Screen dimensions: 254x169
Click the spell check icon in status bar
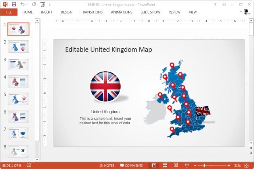(29, 165)
